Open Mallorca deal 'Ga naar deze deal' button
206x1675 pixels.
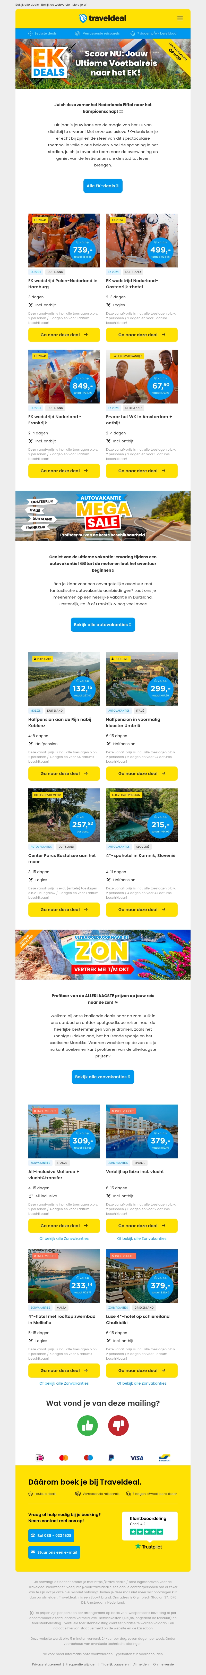[x=64, y=1226]
